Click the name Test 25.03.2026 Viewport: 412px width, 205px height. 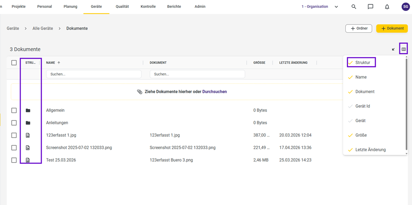tap(61, 160)
